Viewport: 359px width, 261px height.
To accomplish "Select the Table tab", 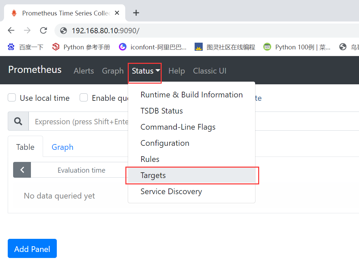I will (x=26, y=147).
